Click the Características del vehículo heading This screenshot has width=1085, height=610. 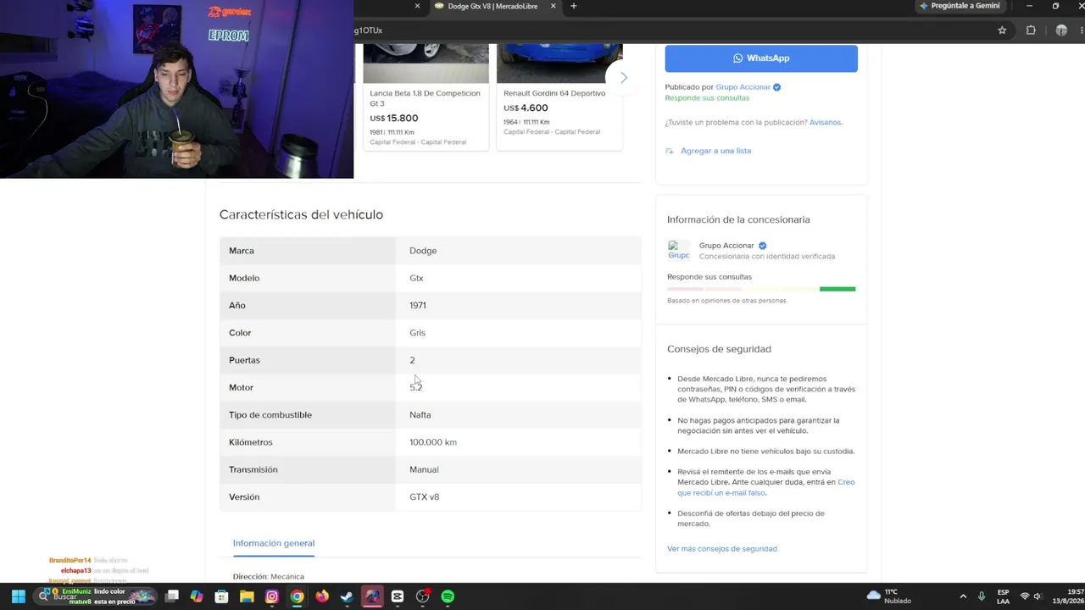pos(301,214)
